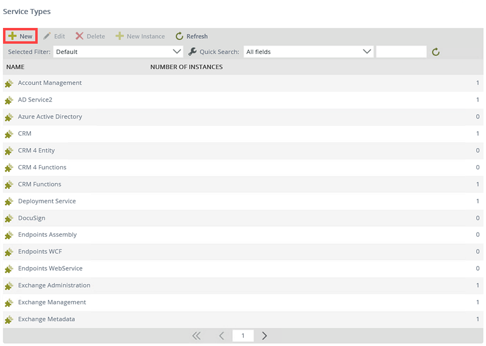
Task: Select the Endpoints WebService name
Action: 50,268
